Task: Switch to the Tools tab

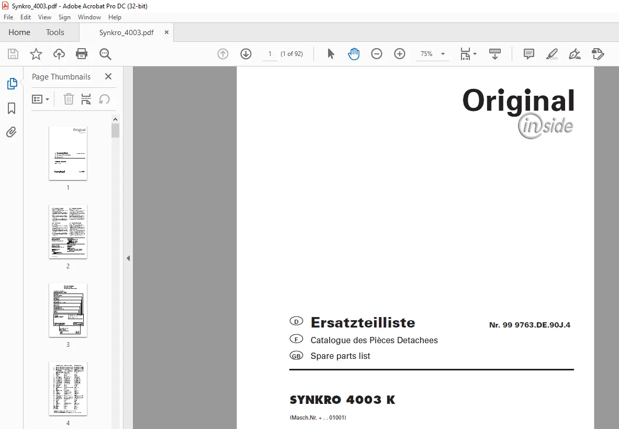Action: tap(55, 32)
